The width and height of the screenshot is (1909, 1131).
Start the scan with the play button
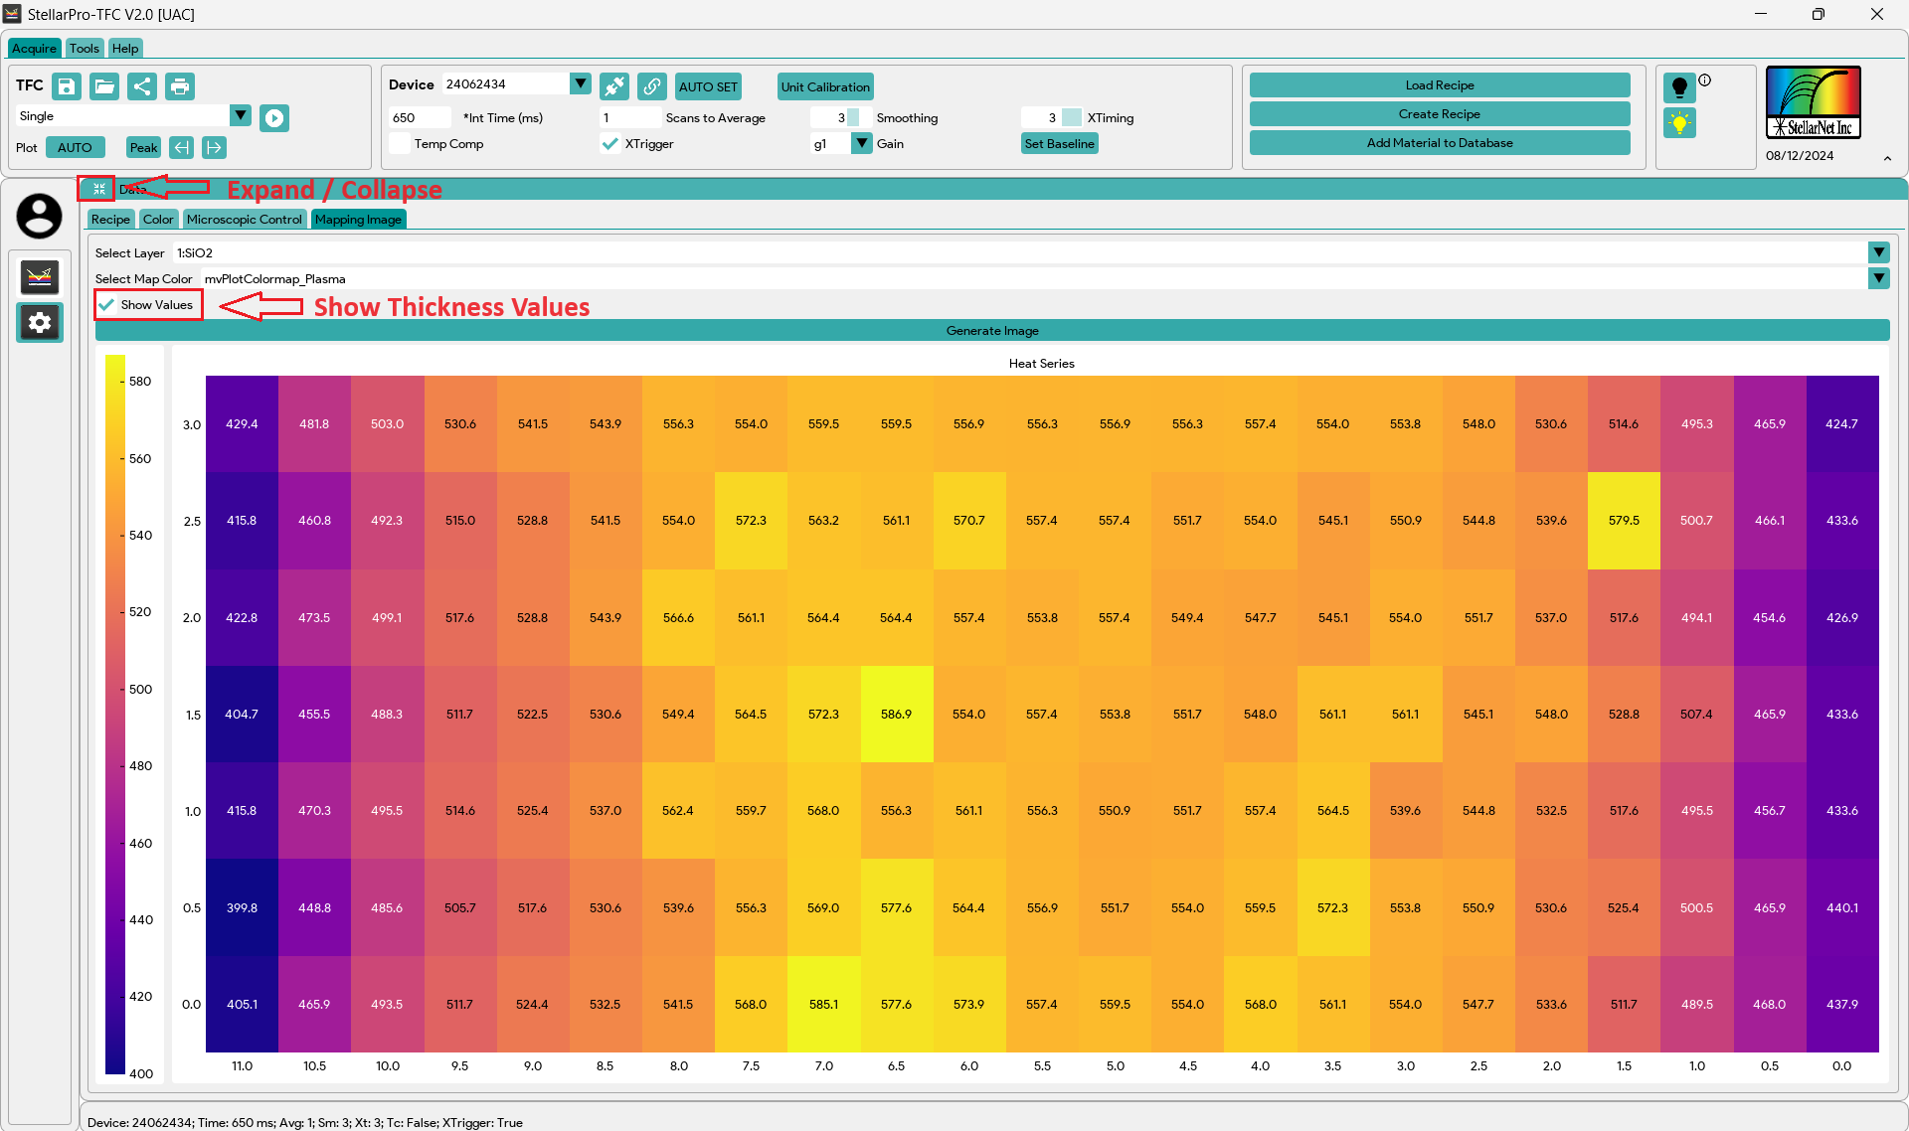point(274,118)
